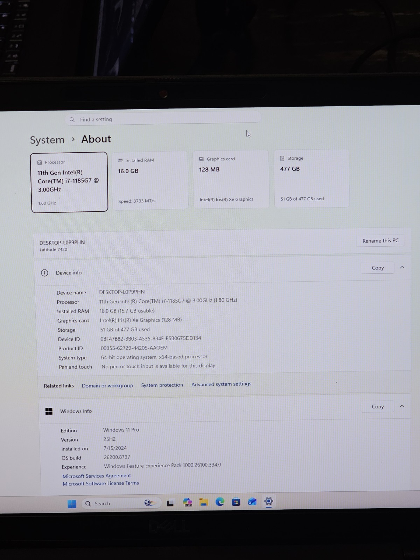Open the Windows Start menu
Screen dimensions: 420x560
click(72, 504)
